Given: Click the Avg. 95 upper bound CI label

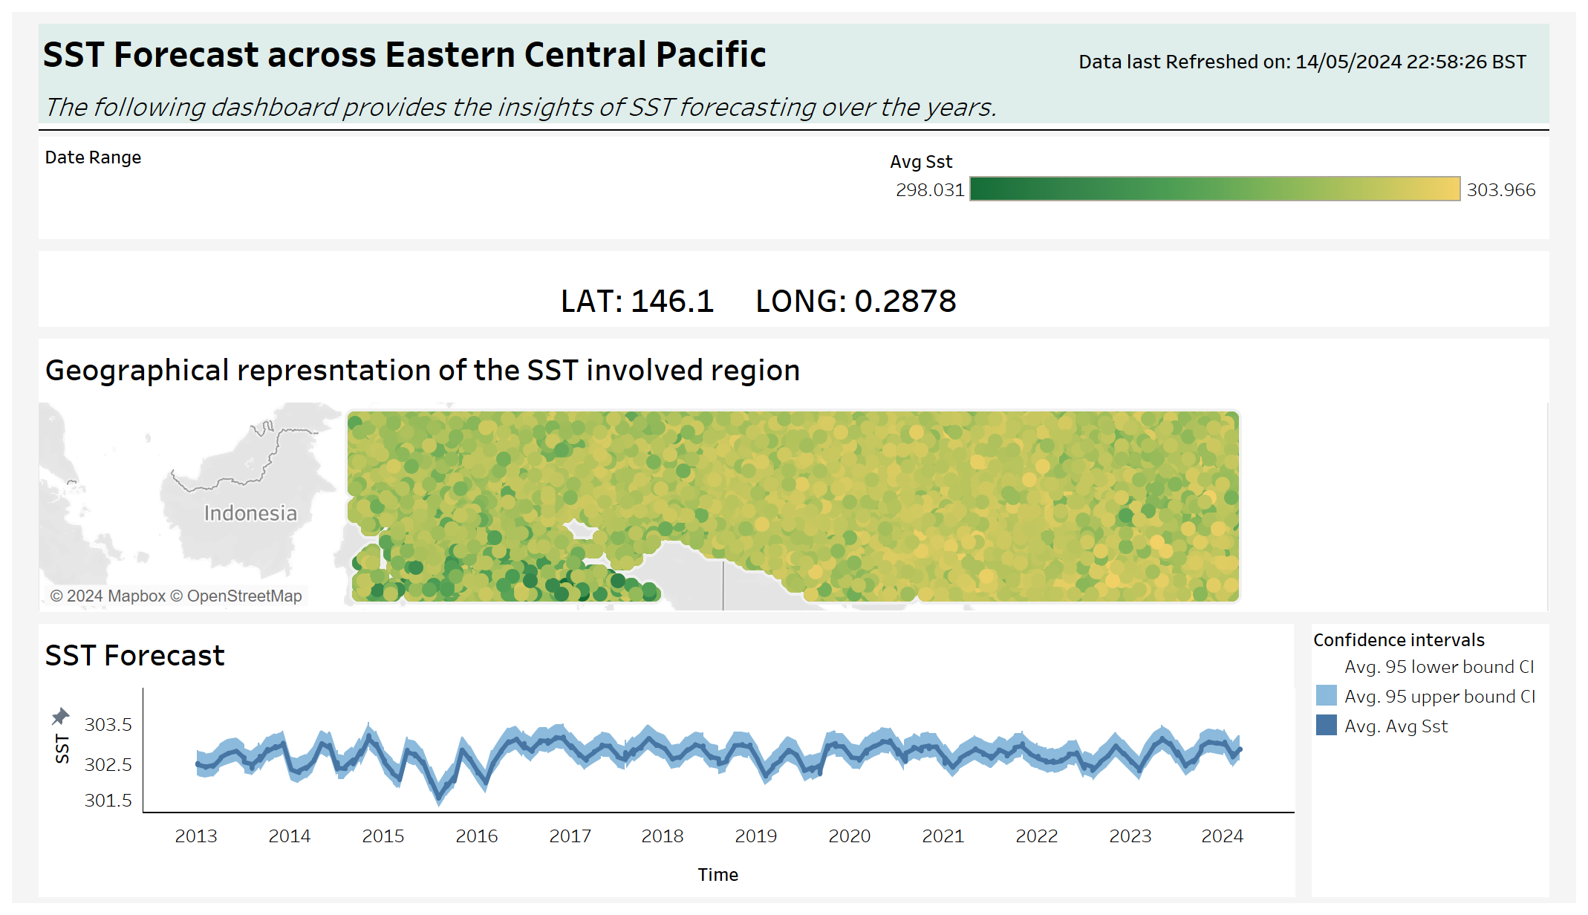Looking at the screenshot, I should pos(1439,697).
